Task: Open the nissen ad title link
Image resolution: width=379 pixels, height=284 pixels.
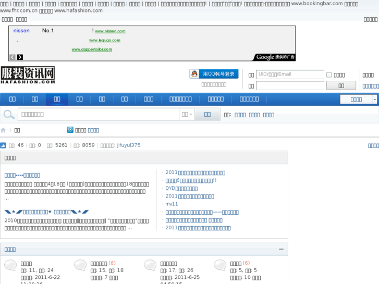Action: [x=21, y=31]
